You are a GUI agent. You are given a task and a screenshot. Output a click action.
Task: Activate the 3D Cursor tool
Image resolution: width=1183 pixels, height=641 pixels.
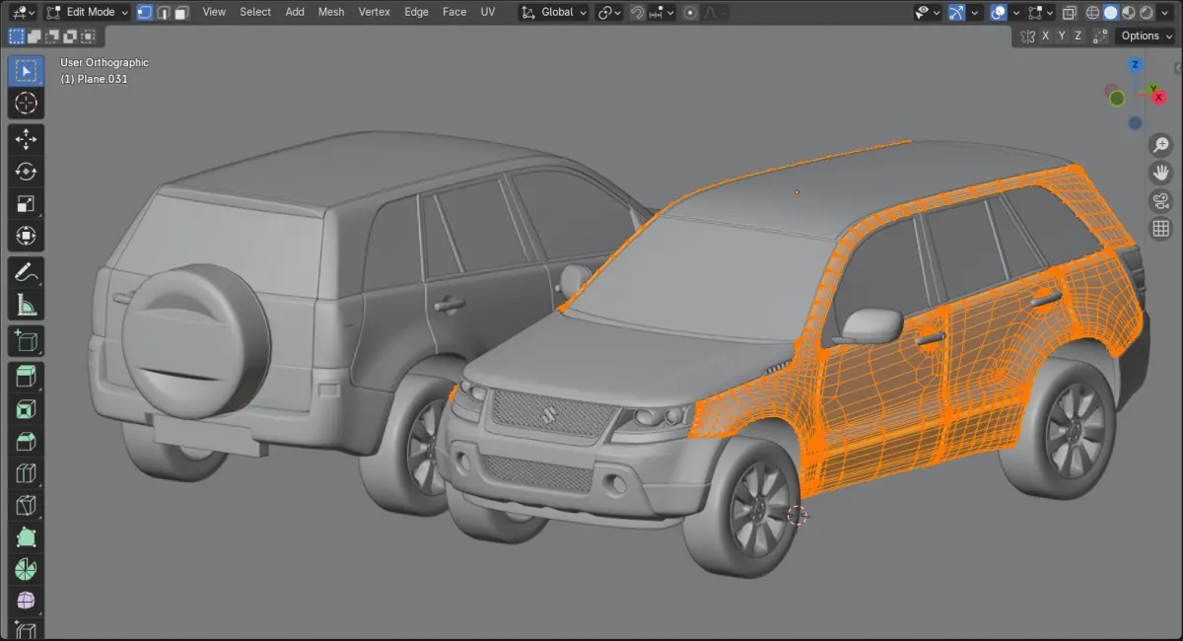coord(27,103)
